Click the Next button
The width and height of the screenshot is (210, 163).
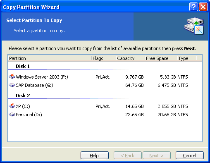coord(157,156)
